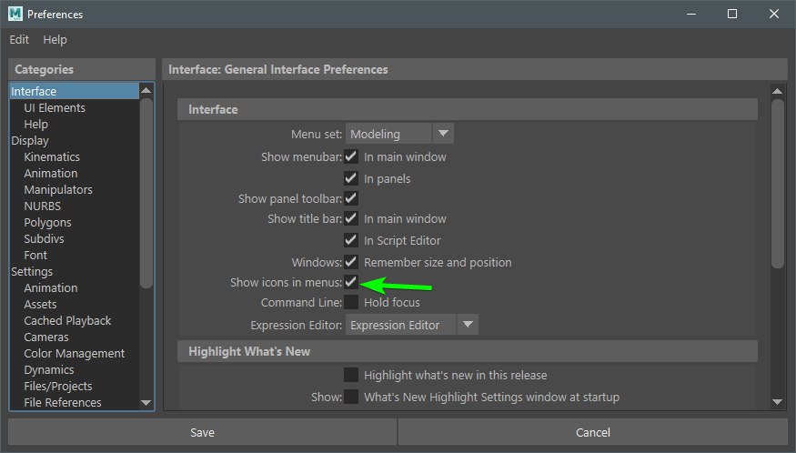Open the Edit menu

coord(19,40)
